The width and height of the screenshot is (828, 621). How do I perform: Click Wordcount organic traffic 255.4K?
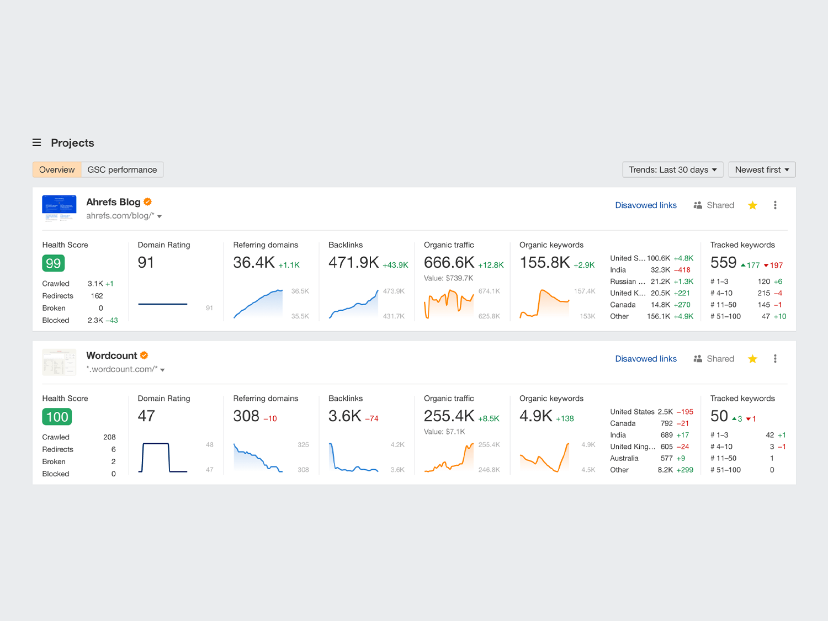[x=449, y=416]
